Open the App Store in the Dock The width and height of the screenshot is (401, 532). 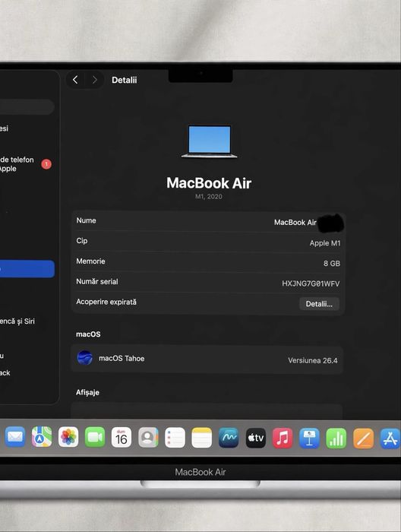click(x=390, y=439)
